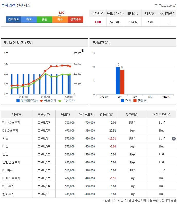Click the 541,400 target price value
The image size is (178, 205).
pyautogui.click(x=115, y=22)
